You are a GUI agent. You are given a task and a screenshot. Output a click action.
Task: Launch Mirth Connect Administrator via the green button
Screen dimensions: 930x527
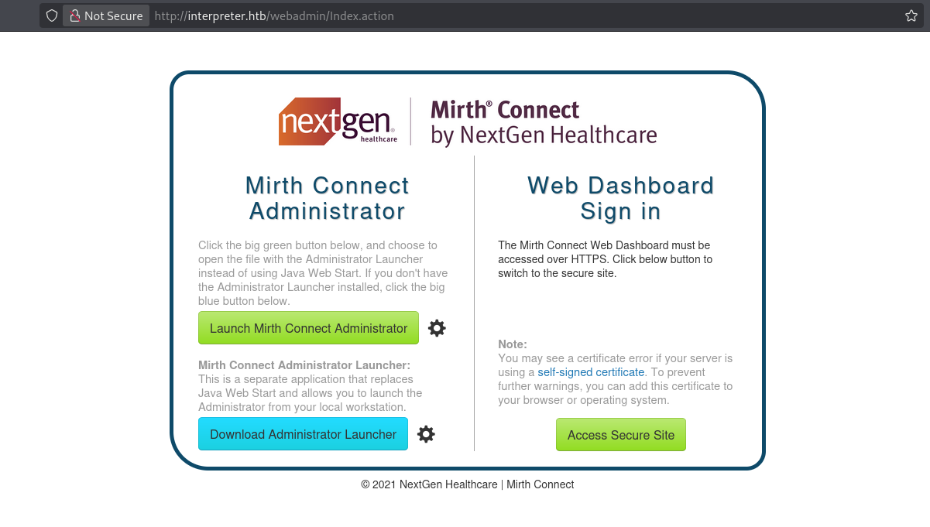pyautogui.click(x=308, y=328)
